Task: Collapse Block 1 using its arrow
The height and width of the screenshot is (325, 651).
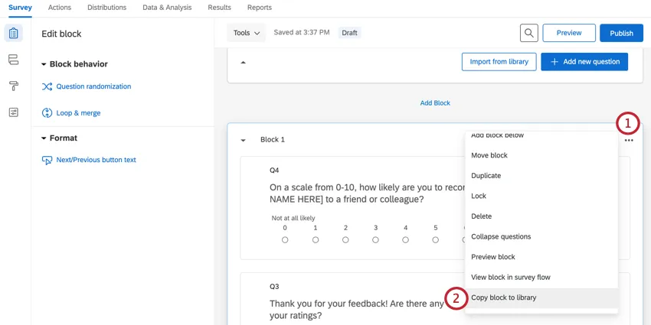Action: (243, 140)
